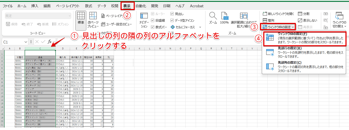
Task: Open the 数式 tab
Action: 88,6
